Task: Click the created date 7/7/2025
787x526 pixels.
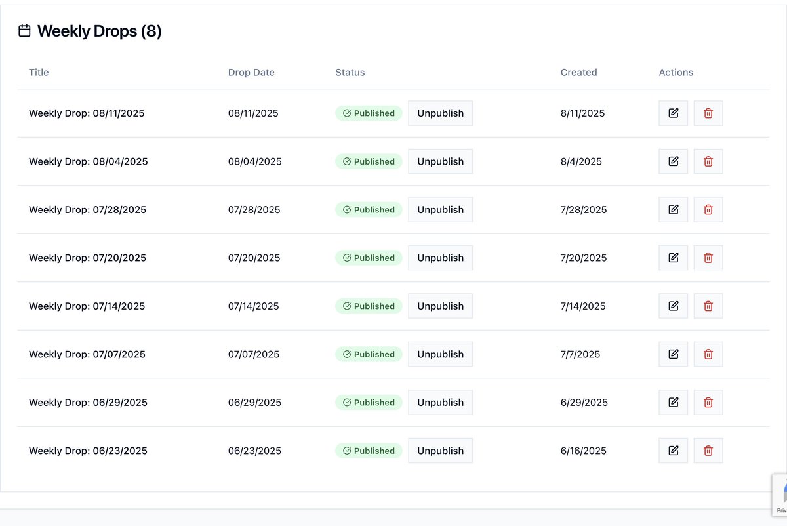Action: [x=580, y=354]
